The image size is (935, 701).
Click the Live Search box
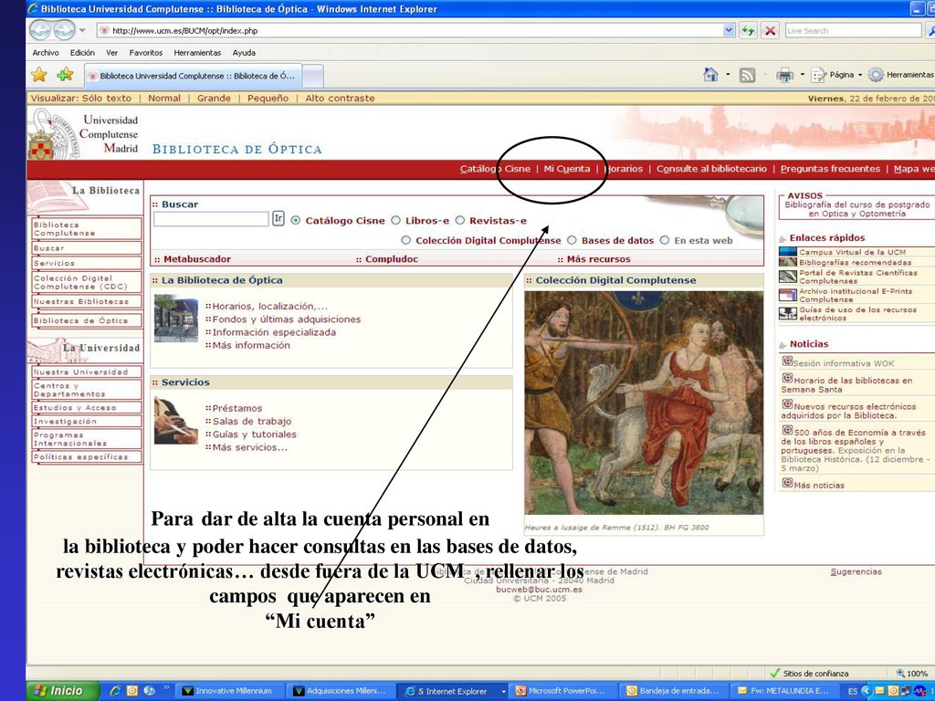[x=853, y=30]
